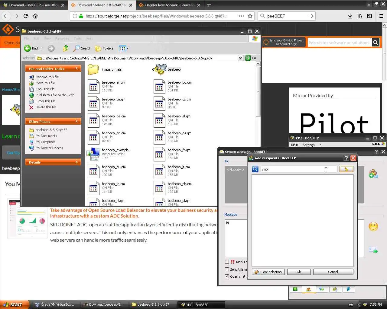The image size is (387, 309).
Task: Select the beebeep_ar.qm file
Action: pos(106,86)
